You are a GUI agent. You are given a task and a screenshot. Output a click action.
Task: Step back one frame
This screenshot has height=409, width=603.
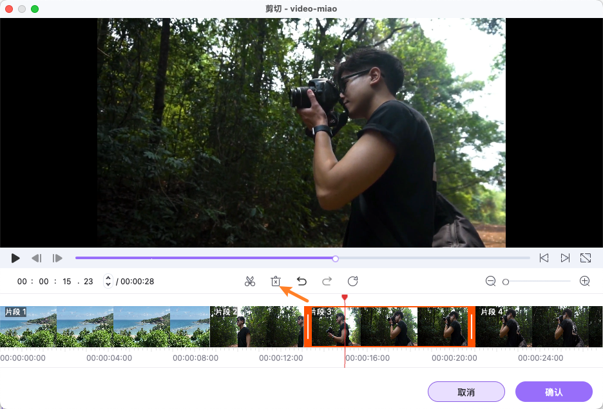point(37,258)
